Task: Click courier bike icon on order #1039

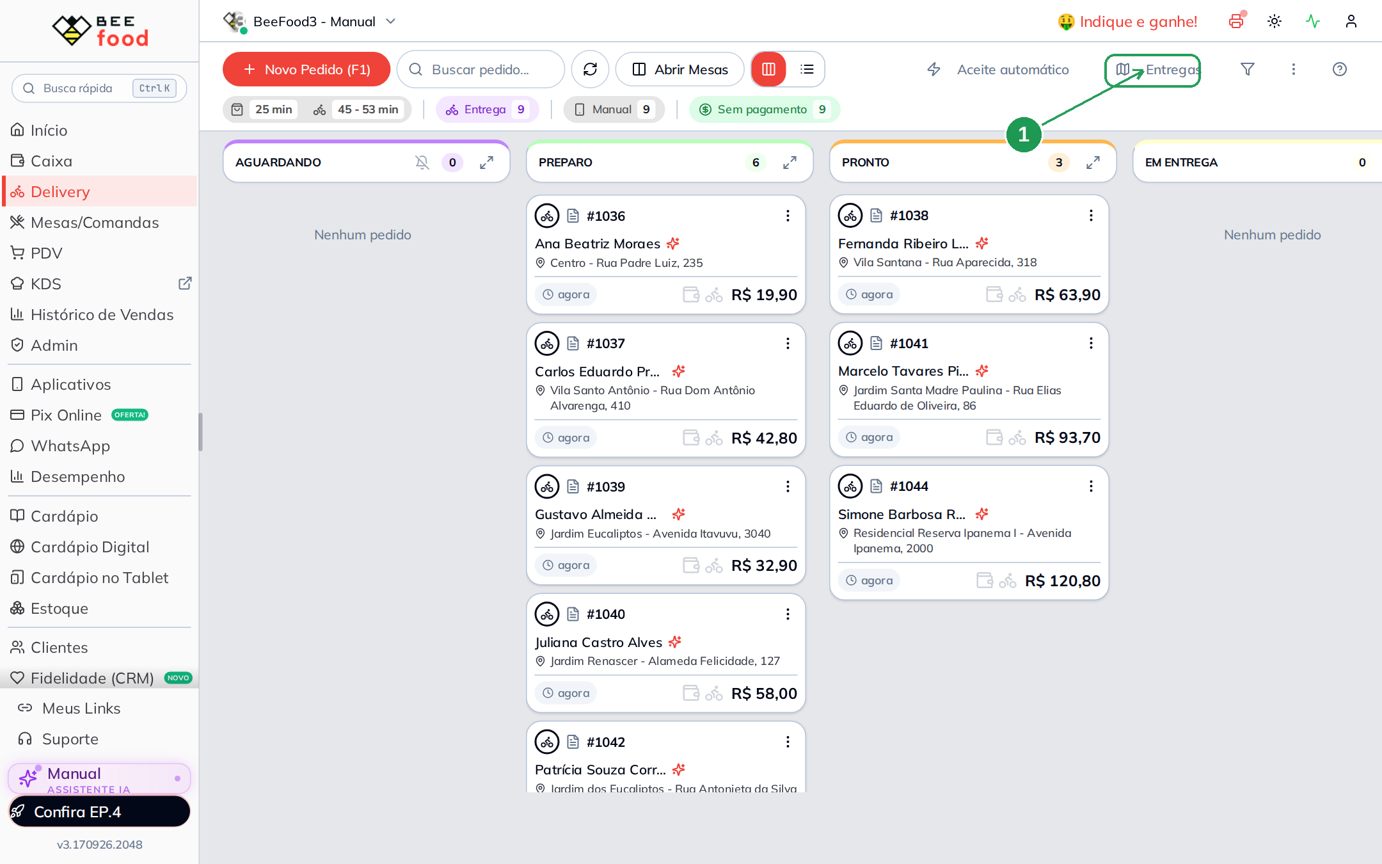Action: tap(714, 566)
